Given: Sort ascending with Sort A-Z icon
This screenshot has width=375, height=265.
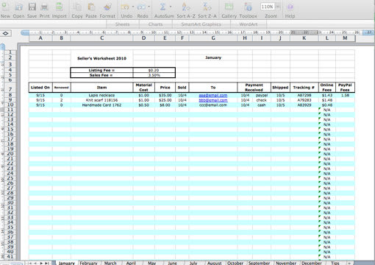Looking at the screenshot, I should point(185,7).
